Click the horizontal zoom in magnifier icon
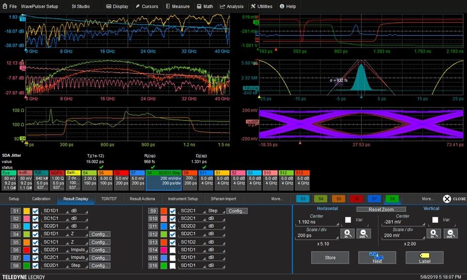The width and height of the screenshot is (467, 280). 347,233
